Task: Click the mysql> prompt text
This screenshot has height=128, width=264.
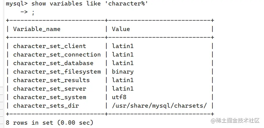Action: tap(17, 4)
